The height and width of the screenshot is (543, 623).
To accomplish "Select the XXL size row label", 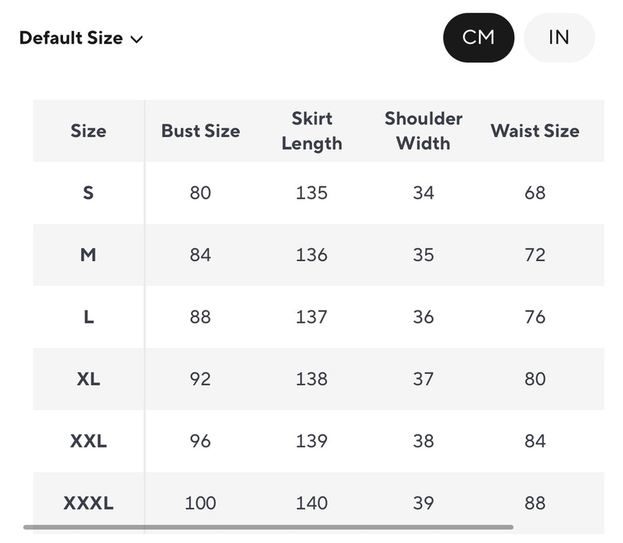I will (89, 441).
